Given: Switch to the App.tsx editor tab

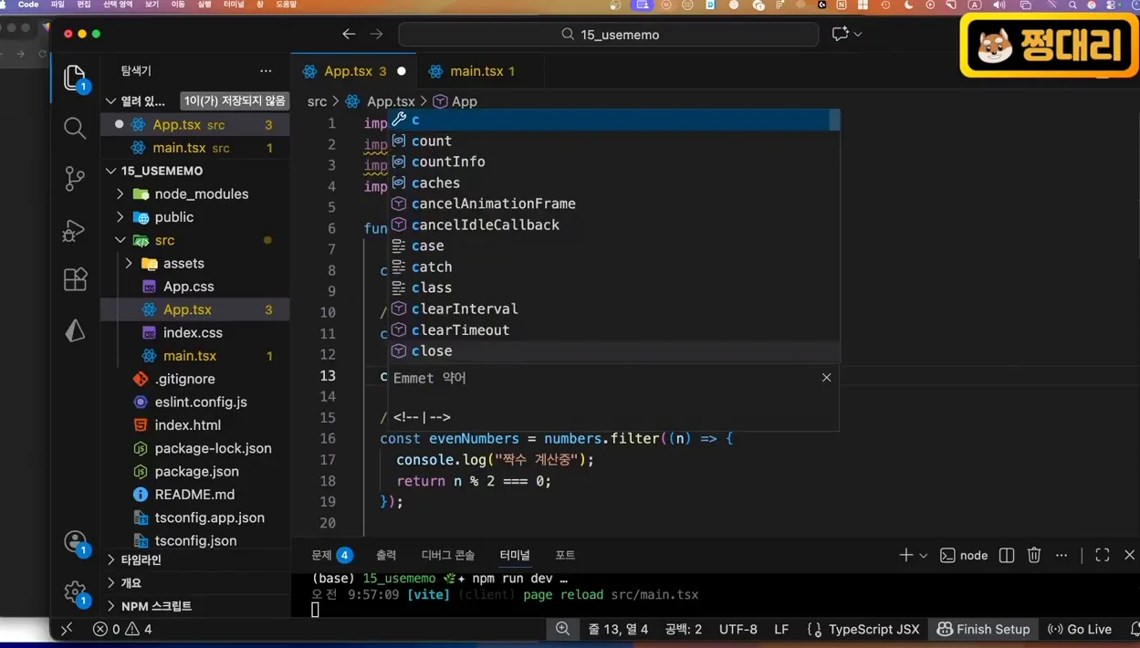Looking at the screenshot, I should pos(354,70).
